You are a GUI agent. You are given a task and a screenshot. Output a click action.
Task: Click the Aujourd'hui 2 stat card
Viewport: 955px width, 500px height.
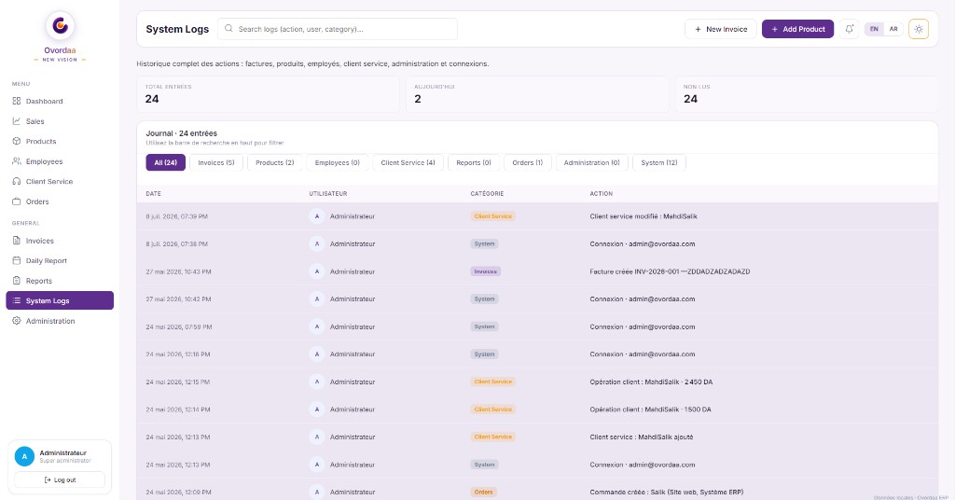coord(537,94)
